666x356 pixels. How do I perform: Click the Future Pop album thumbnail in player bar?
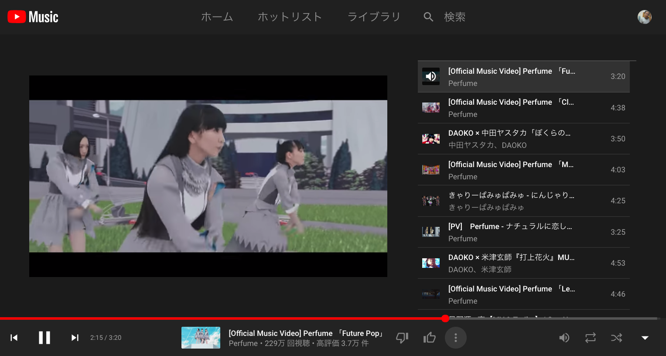(201, 338)
